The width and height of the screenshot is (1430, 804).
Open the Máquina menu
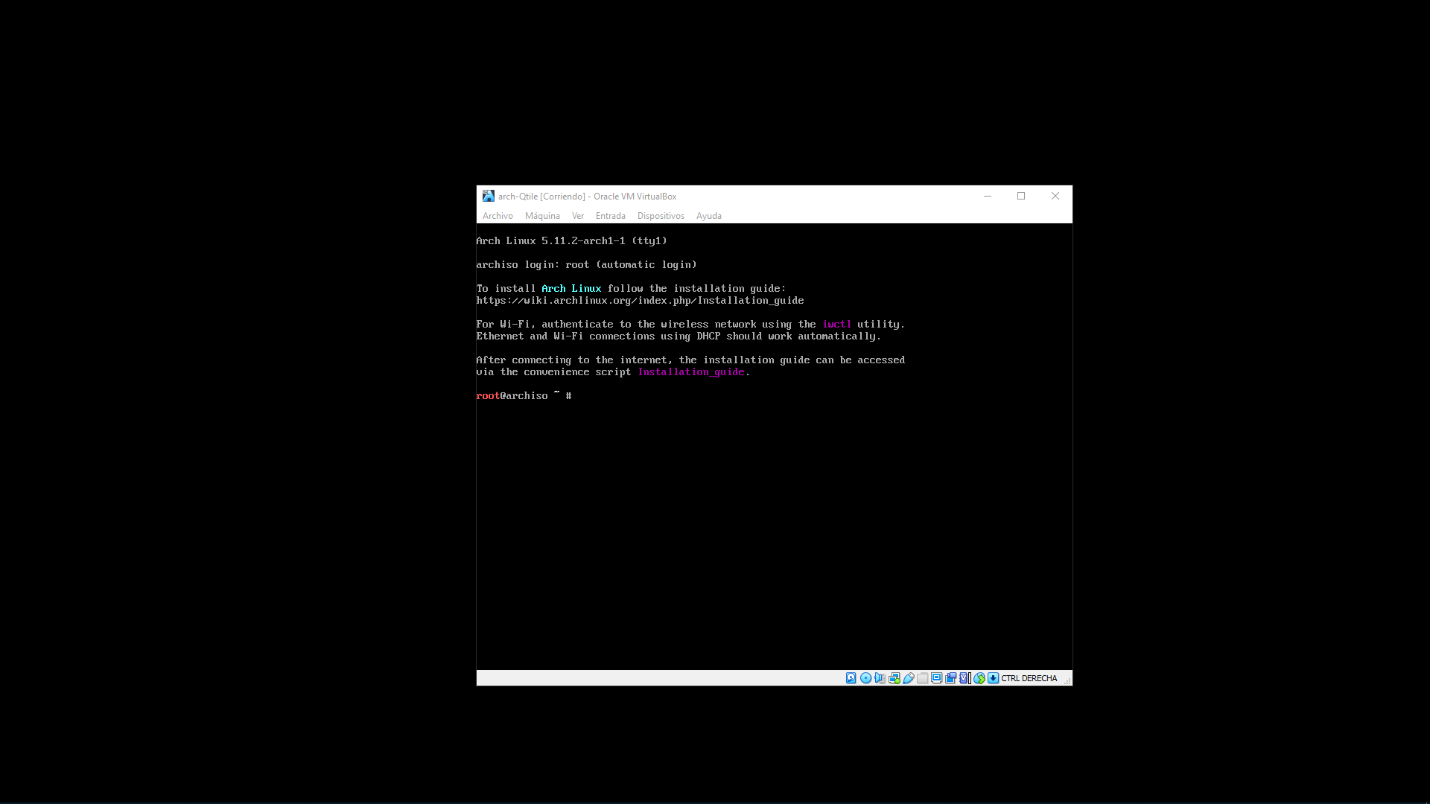coord(542,216)
